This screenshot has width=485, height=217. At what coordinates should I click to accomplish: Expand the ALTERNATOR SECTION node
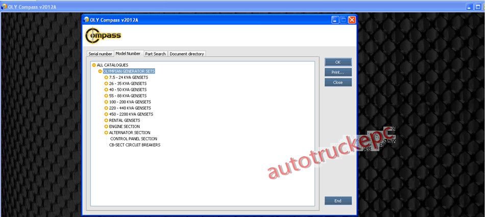(106, 133)
